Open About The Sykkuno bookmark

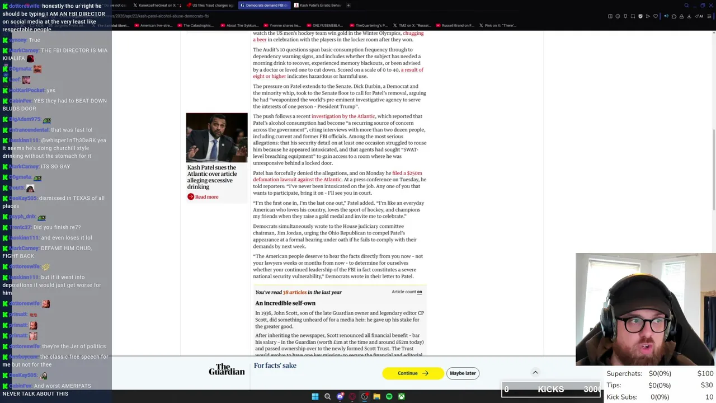tap(239, 25)
